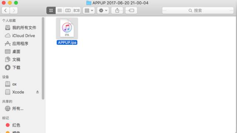Click the 个人收藏 section header
This screenshot has height=133, width=237.
(9, 21)
